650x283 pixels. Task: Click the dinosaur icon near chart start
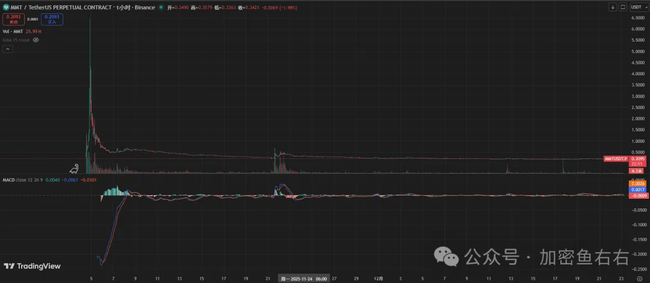pyautogui.click(x=74, y=168)
